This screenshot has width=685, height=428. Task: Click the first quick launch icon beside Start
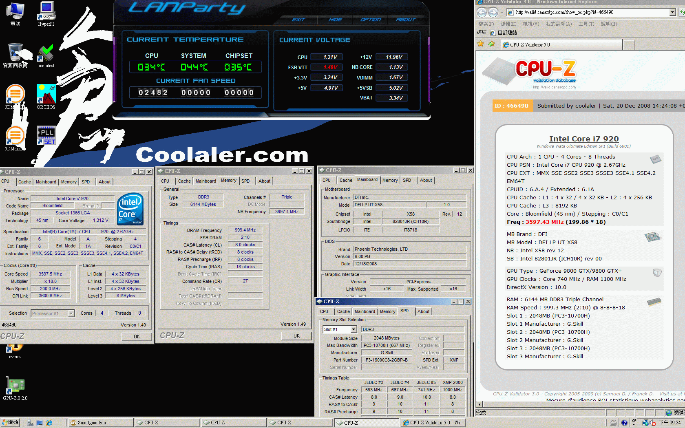click(30, 423)
